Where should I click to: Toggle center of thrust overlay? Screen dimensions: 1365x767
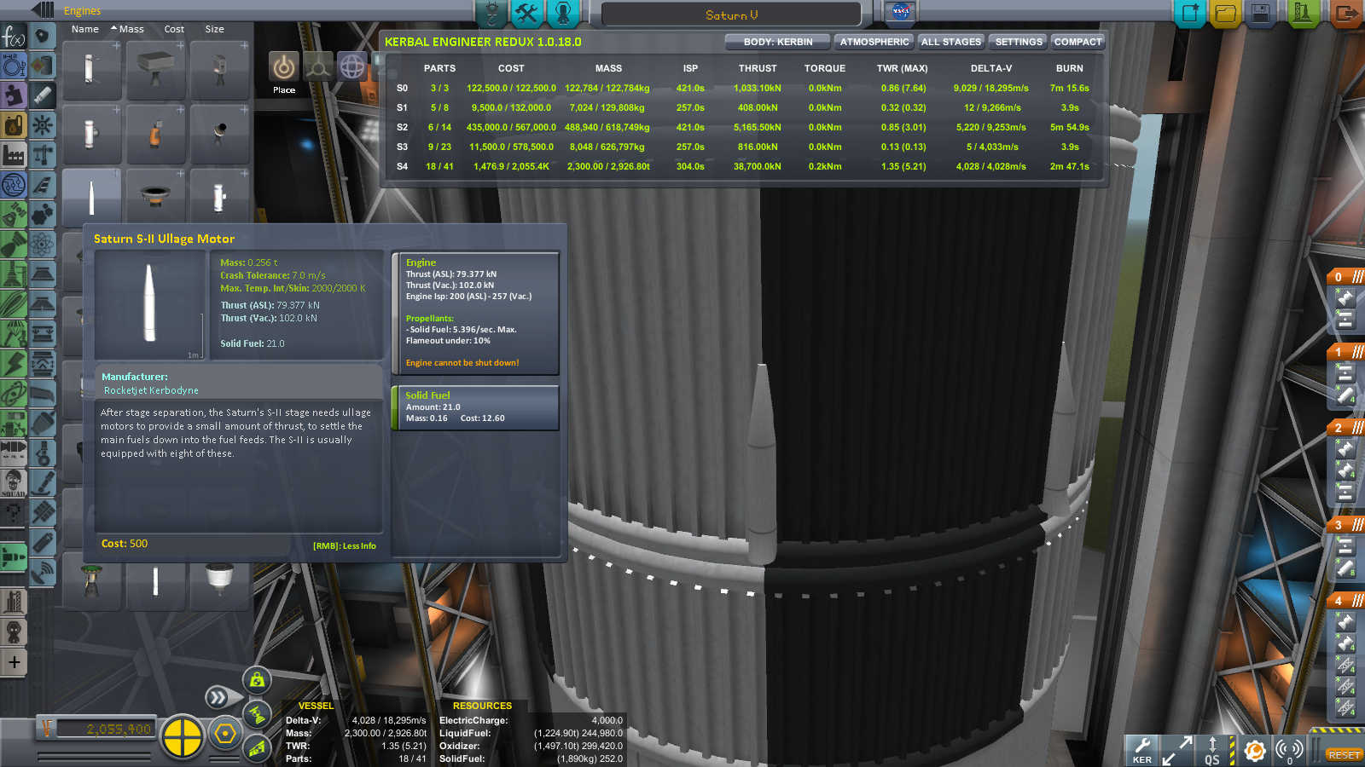257,714
